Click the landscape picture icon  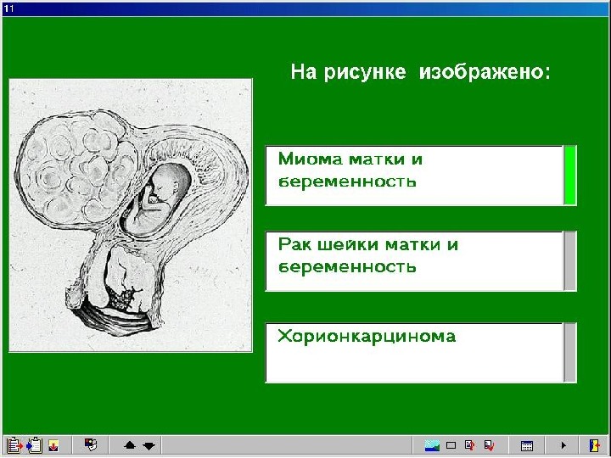pos(432,445)
